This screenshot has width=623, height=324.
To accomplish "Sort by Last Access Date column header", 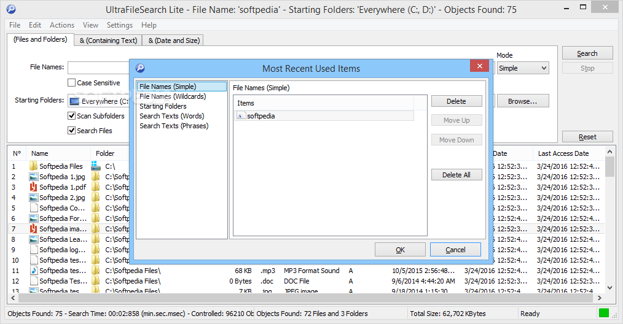I will click(568, 153).
